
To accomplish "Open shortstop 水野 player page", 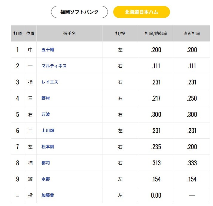I will pos(46,179).
